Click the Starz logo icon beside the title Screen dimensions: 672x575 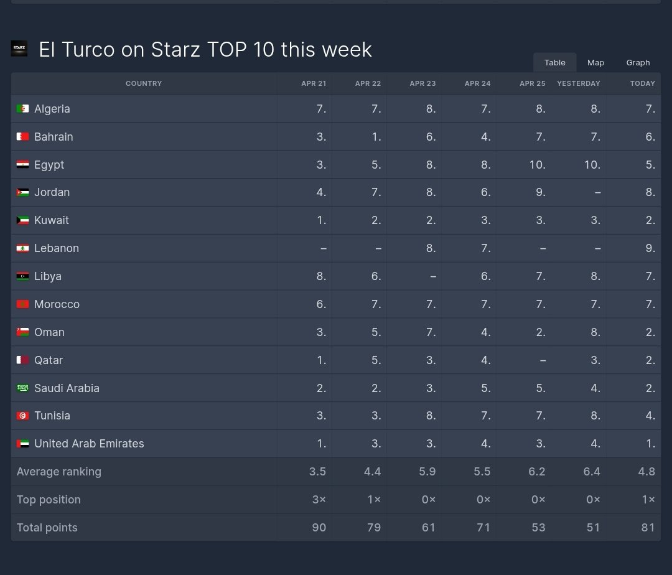tap(19, 48)
